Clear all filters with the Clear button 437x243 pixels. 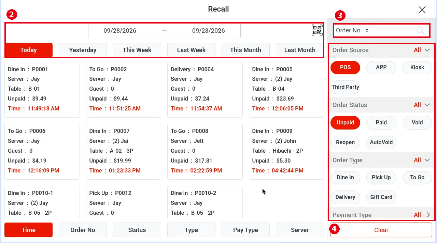pyautogui.click(x=381, y=230)
